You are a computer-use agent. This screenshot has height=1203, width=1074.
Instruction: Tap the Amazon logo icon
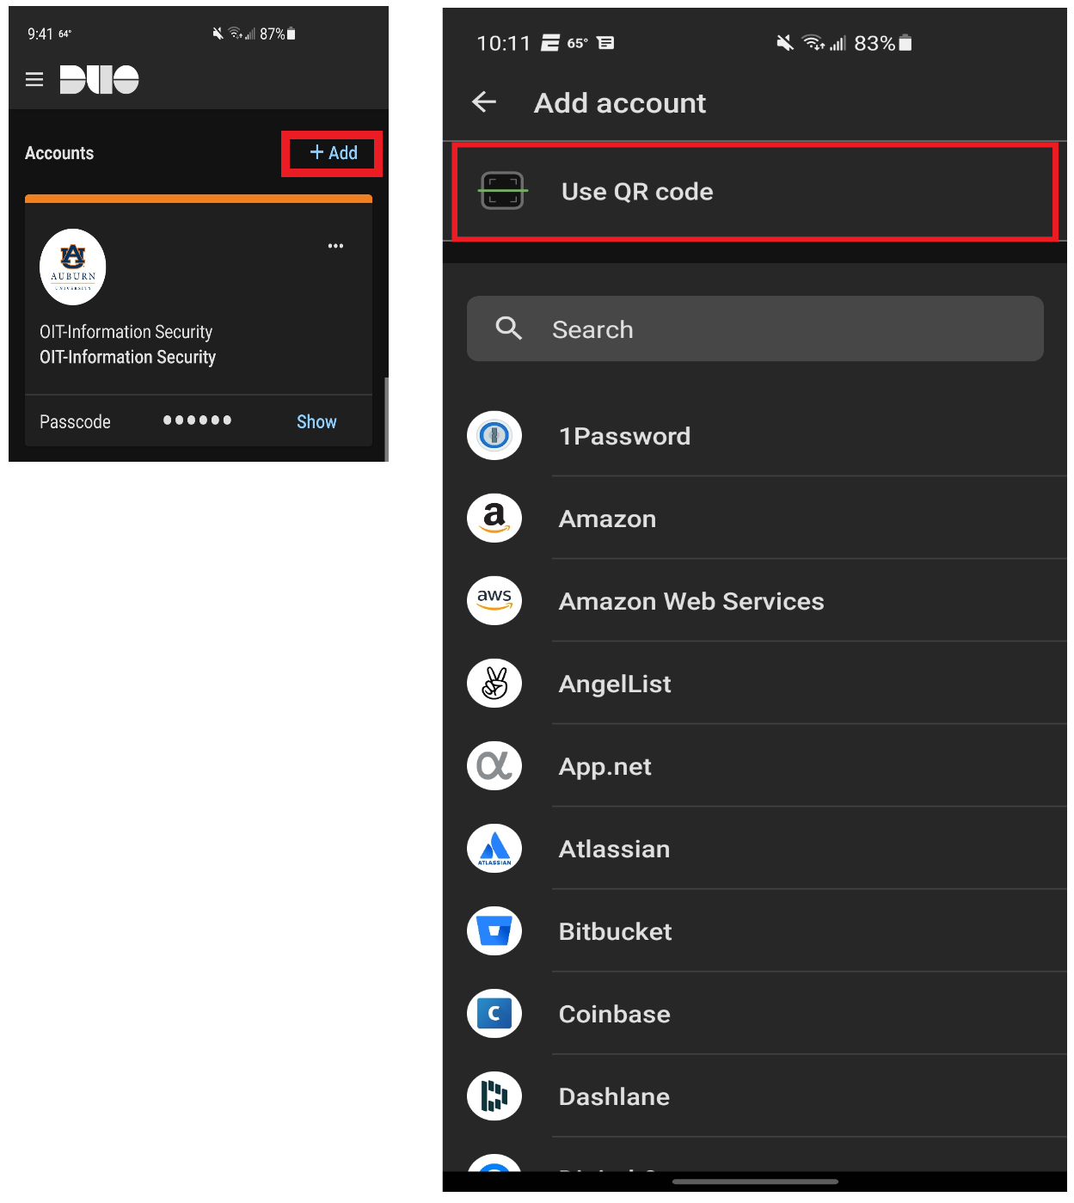pyautogui.click(x=494, y=519)
